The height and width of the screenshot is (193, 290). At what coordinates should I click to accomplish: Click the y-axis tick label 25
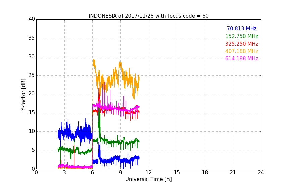pos(32,75)
